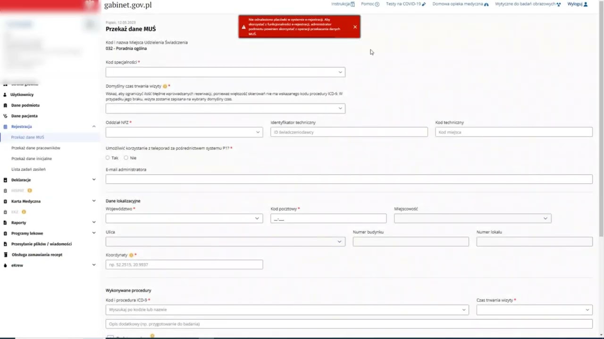Expand the Karta Medyczna section chevron

(x=94, y=201)
